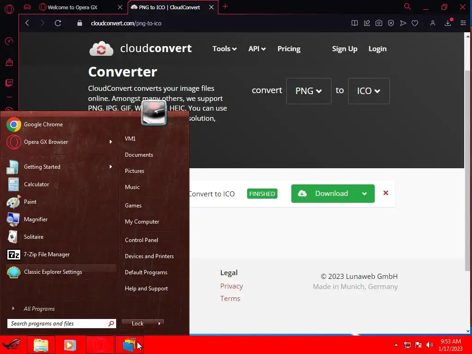
Task: Open Opera menu logo button
Action: 9,9
